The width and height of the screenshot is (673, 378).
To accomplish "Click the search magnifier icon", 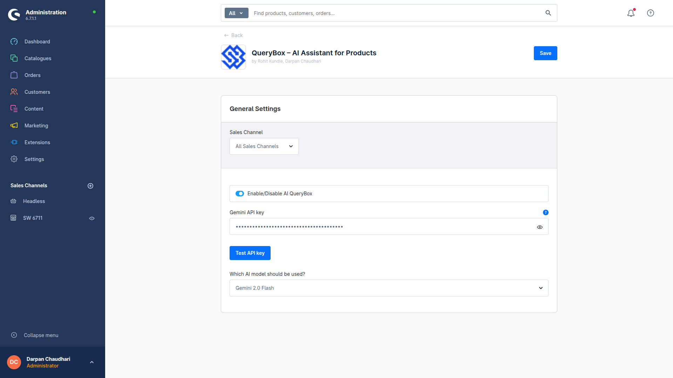I will (548, 13).
